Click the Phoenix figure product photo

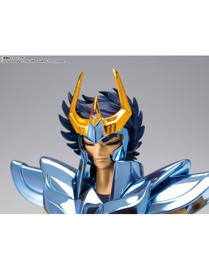click(x=104, y=135)
